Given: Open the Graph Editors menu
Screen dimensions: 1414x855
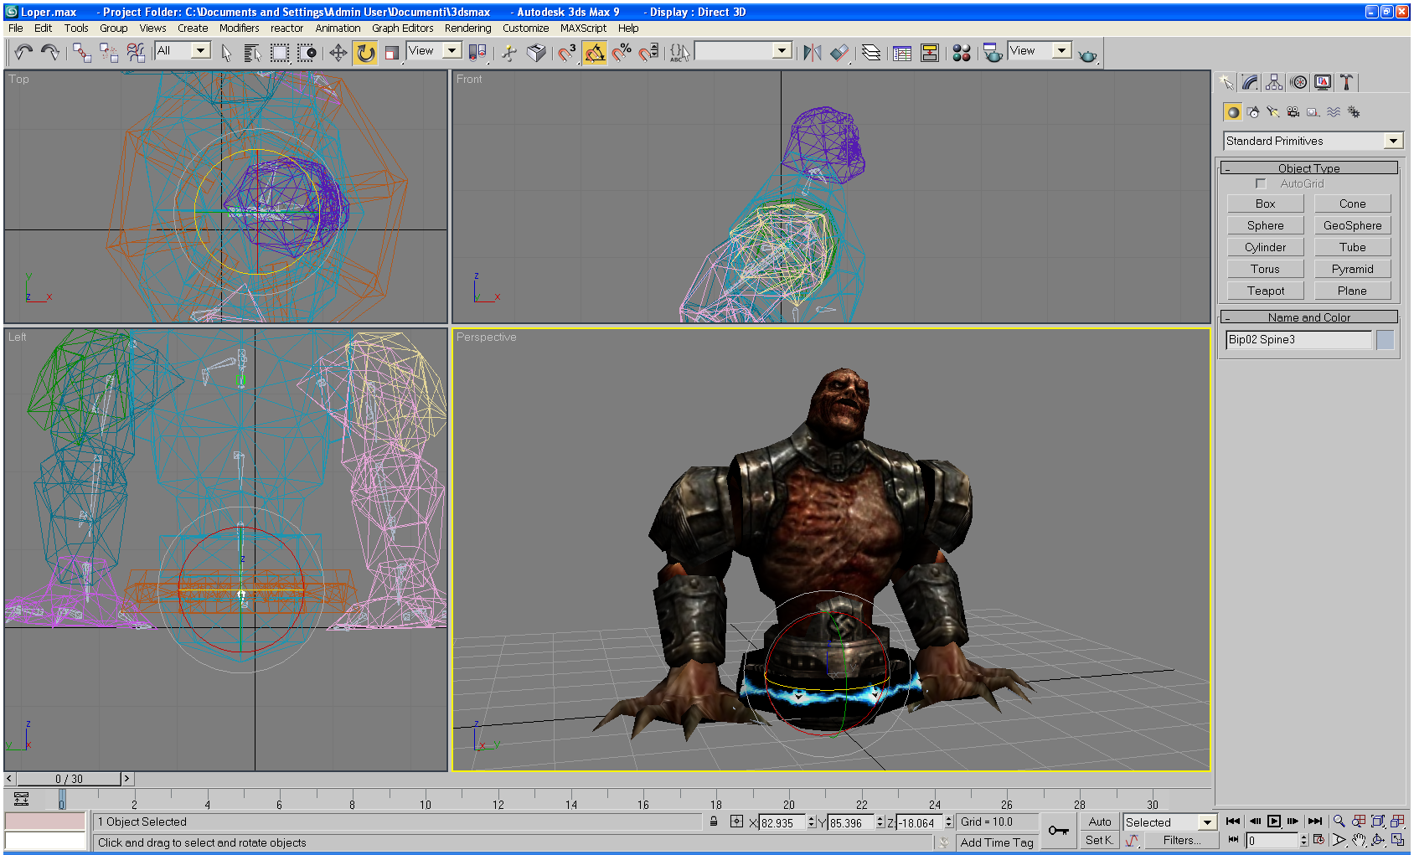Looking at the screenshot, I should pos(402,28).
